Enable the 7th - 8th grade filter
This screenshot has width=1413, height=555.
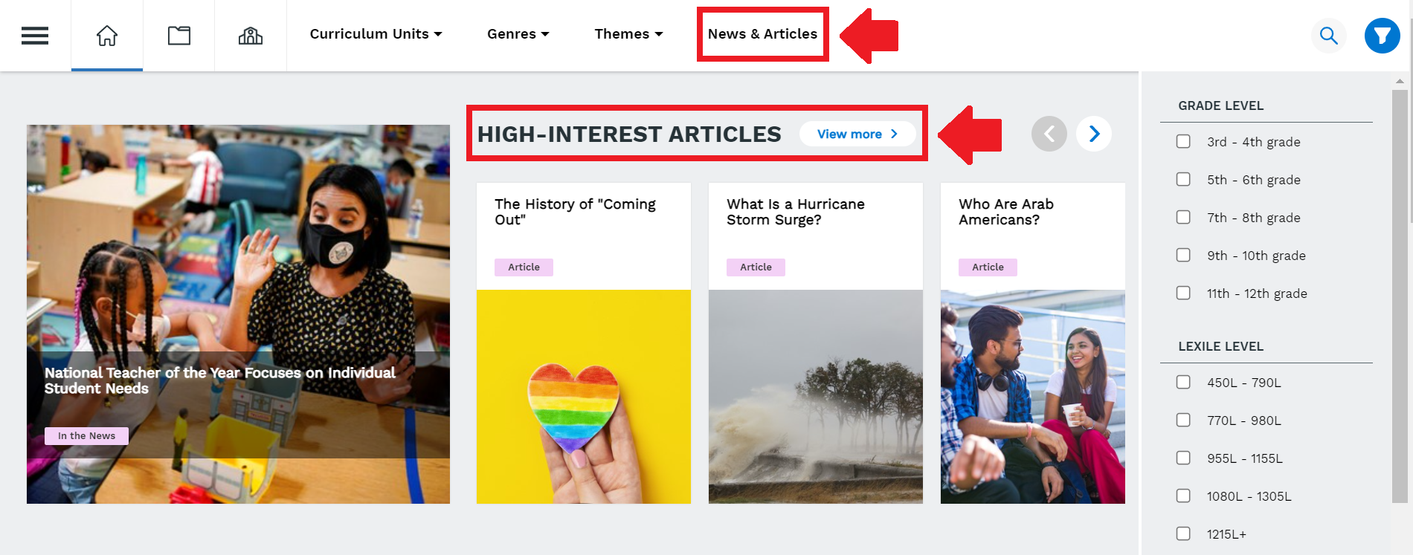click(1183, 217)
